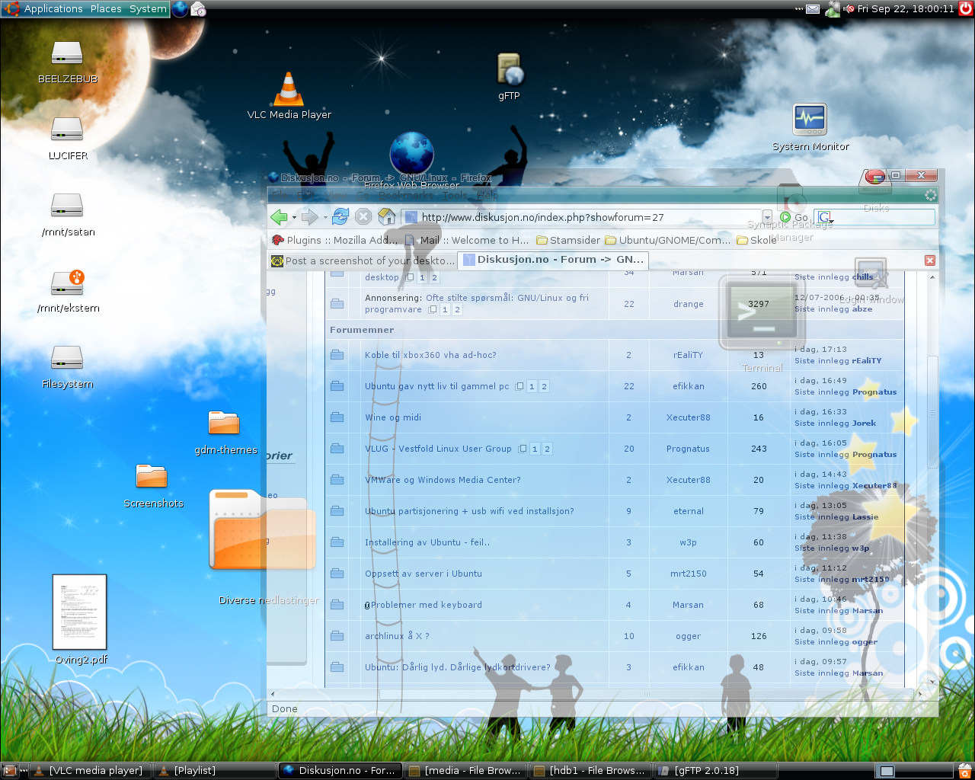Open the Wine og midi thread
The width and height of the screenshot is (975, 780).
[x=392, y=417]
